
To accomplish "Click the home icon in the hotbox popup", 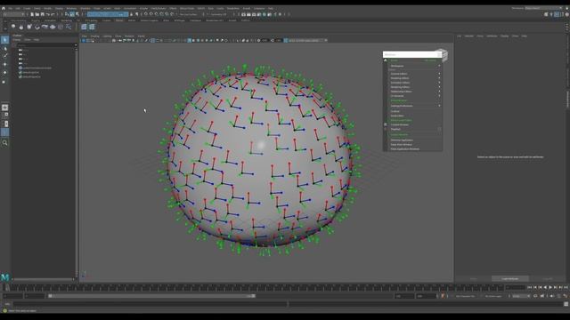I will click(386, 60).
